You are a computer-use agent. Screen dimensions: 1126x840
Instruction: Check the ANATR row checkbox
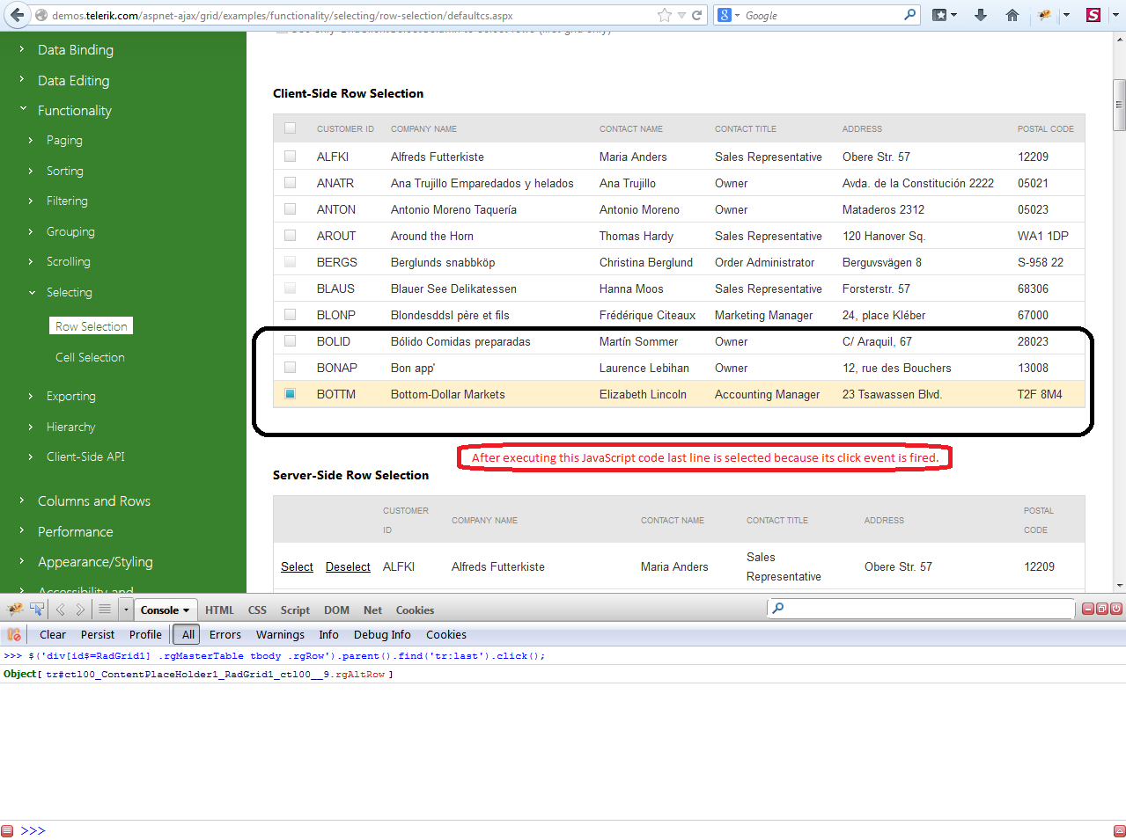click(290, 183)
